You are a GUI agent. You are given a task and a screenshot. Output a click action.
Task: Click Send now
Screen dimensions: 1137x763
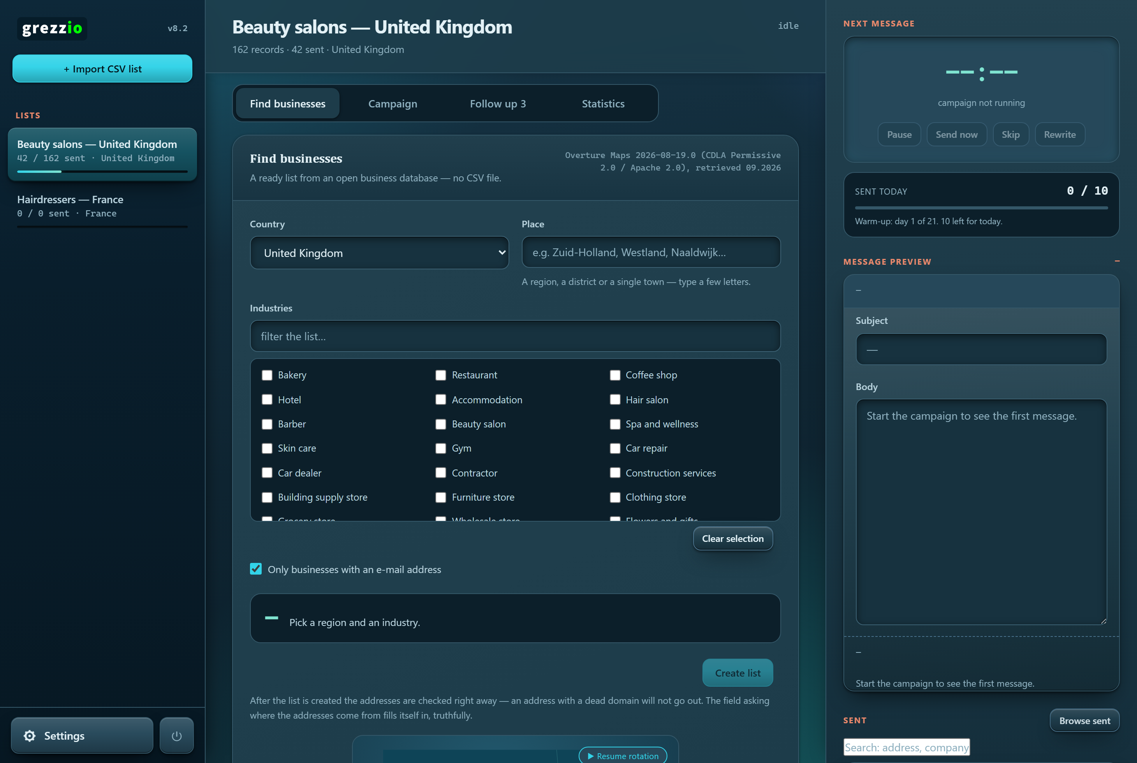956,134
